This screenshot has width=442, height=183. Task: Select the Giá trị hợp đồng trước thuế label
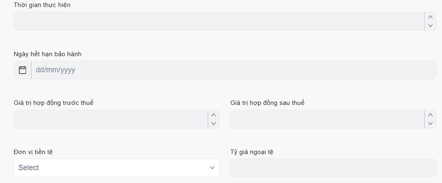click(x=53, y=103)
